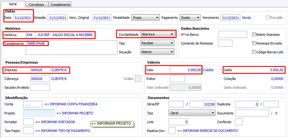Expand the Tipo dropdown showing Receber
Viewport: 288px width, 138px height.
point(157,43)
